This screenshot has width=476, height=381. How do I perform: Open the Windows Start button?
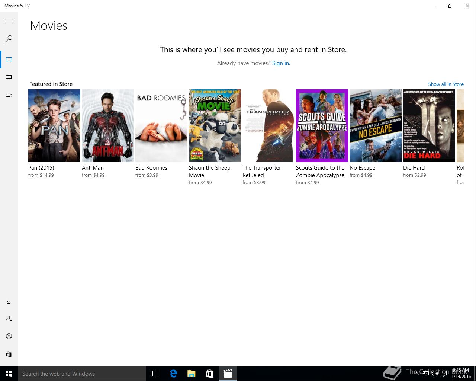(9, 374)
